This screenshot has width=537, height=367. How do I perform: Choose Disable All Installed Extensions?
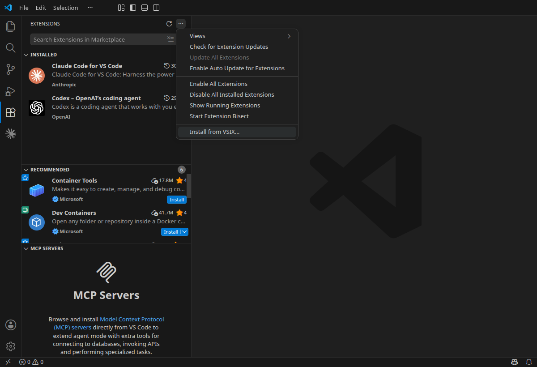pyautogui.click(x=237, y=95)
